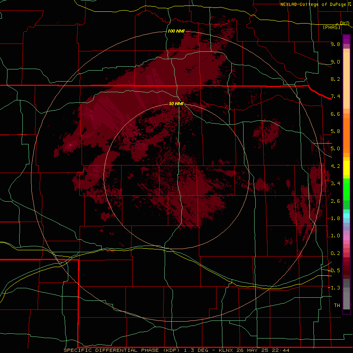Click the "100 NMI" range ring label

click(x=176, y=31)
